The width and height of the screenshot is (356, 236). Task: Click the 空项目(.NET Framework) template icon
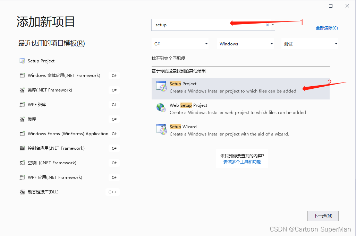[22, 163]
